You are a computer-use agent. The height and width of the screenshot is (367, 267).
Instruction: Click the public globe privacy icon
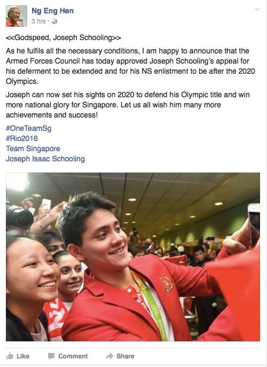pos(54,21)
